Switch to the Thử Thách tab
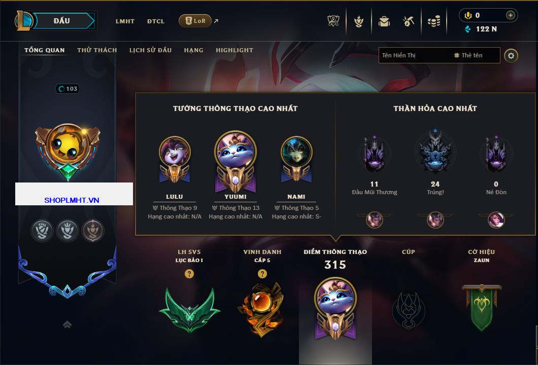The width and height of the screenshot is (538, 365). (97, 50)
